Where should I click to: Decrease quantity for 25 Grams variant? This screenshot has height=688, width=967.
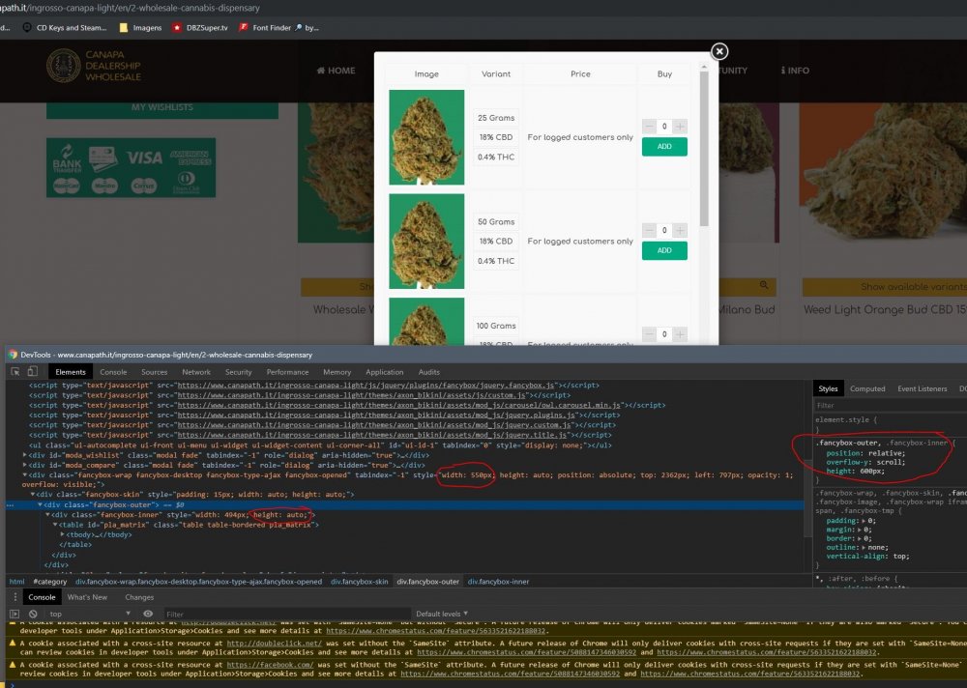(649, 127)
